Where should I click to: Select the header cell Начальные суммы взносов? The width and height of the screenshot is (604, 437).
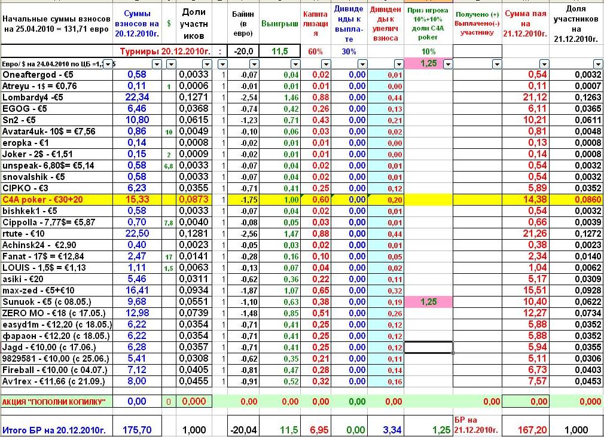57,24
